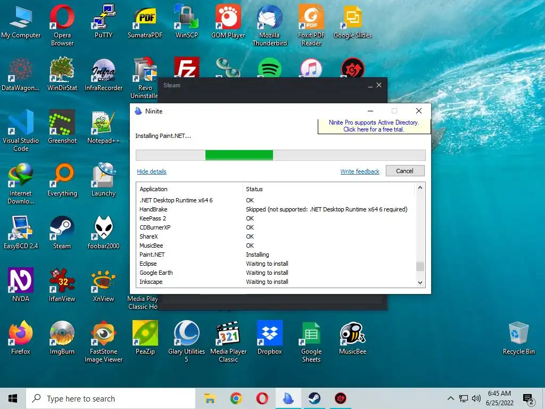Switch to Steam via taskbar icon
This screenshot has width=545, height=409.
click(314, 398)
